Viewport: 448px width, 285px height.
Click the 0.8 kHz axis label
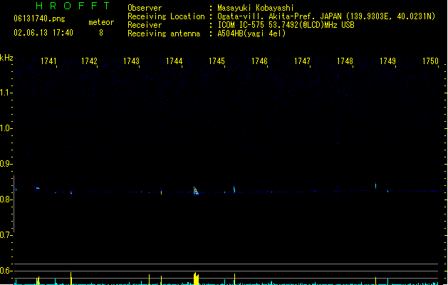[x=6, y=199]
